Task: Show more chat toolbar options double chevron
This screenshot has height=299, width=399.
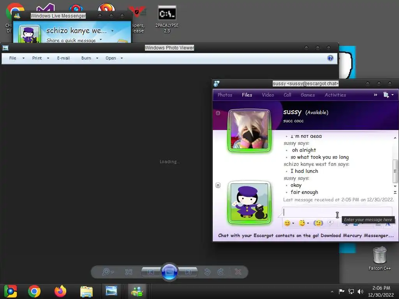Action: tap(375, 95)
